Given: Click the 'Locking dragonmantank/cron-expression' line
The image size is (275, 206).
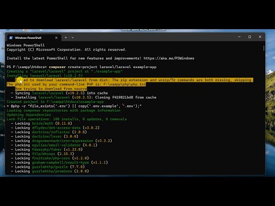Looking at the screenshot, I should tap(61, 141).
